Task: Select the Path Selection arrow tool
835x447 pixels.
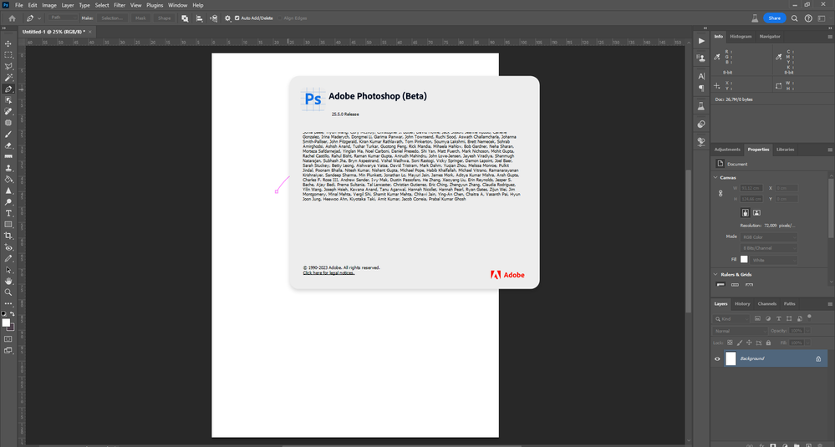Action: pyautogui.click(x=8, y=270)
